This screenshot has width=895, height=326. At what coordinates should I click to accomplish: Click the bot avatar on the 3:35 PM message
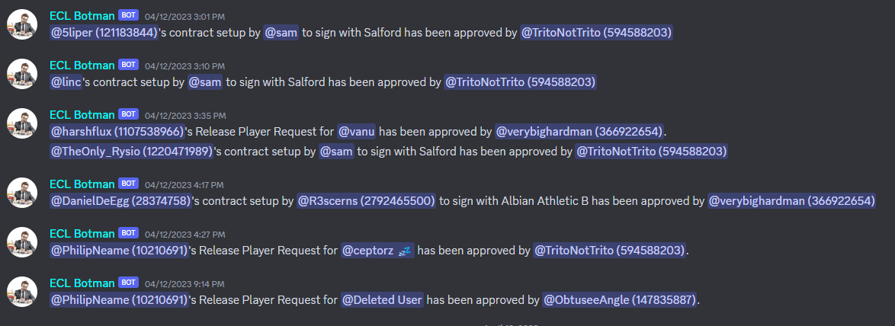[x=22, y=123]
